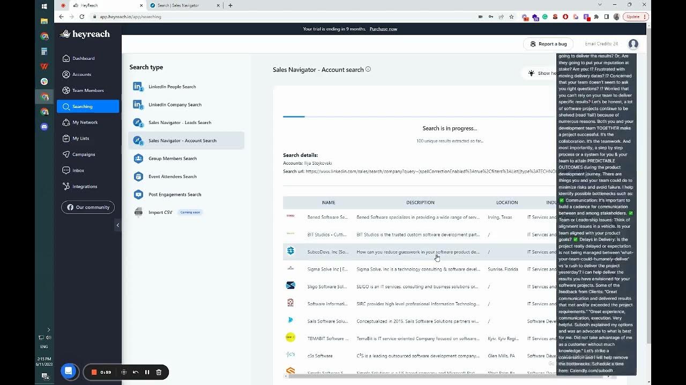Collapse sidebar with the left chevron

click(118, 225)
